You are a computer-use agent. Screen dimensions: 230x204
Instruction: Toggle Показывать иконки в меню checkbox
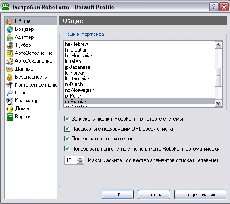67,139
